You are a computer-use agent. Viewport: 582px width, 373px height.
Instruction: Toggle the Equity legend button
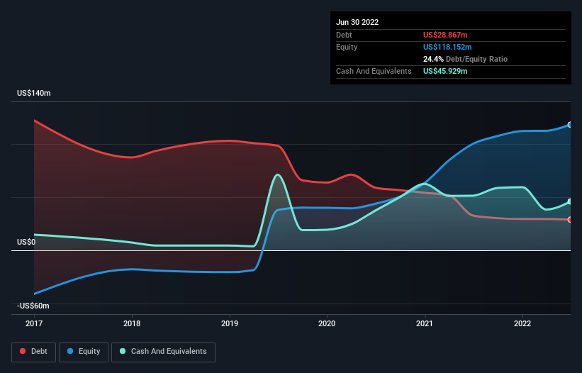[x=84, y=352]
